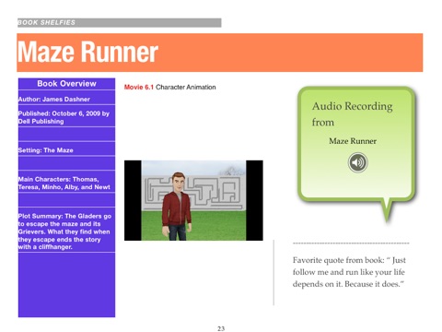The width and height of the screenshot is (442, 332).
Task: Click the Book Overview heading
Action: 66,84
